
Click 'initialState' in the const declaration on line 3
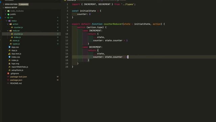[88, 11]
